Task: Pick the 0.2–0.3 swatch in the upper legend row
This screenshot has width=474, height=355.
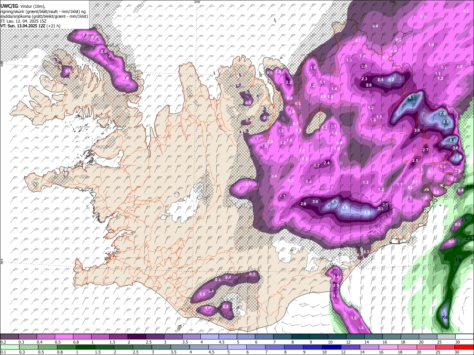Action: 9,337
